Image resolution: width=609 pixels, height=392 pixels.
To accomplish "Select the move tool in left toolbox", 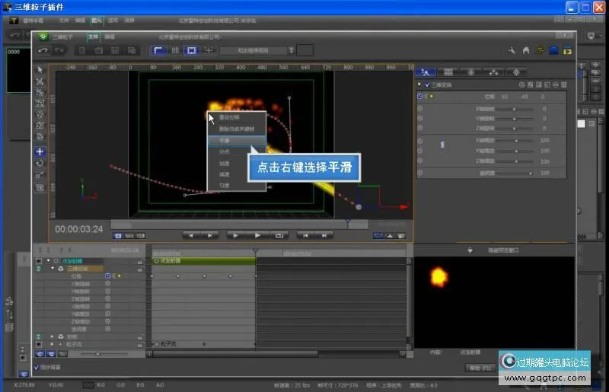I will 40,151.
